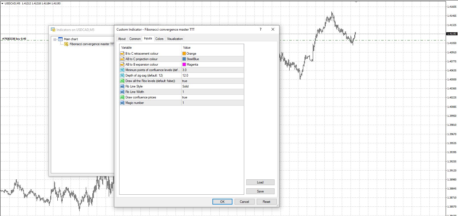Click the B to C retracement colour row icon
458x216 pixels.
pyautogui.click(x=122, y=54)
